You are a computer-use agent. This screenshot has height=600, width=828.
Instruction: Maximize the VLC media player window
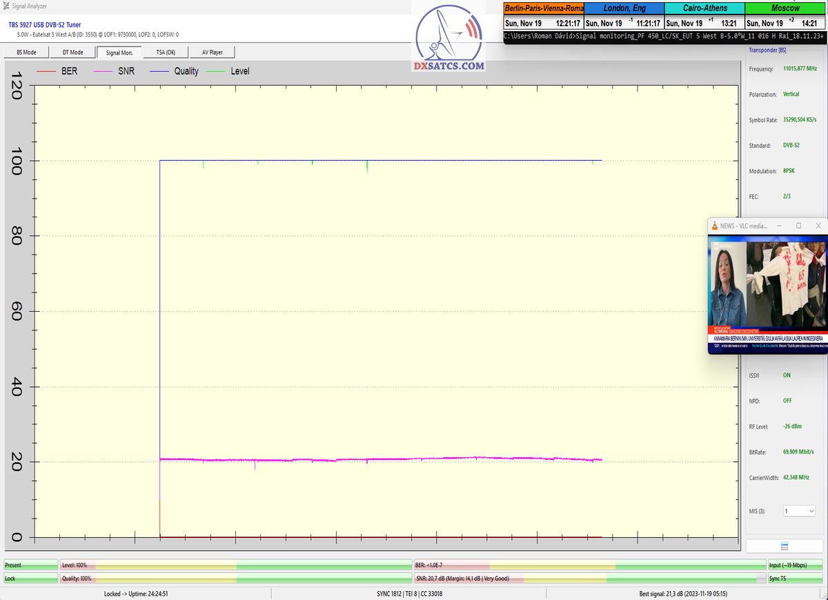[x=798, y=226]
